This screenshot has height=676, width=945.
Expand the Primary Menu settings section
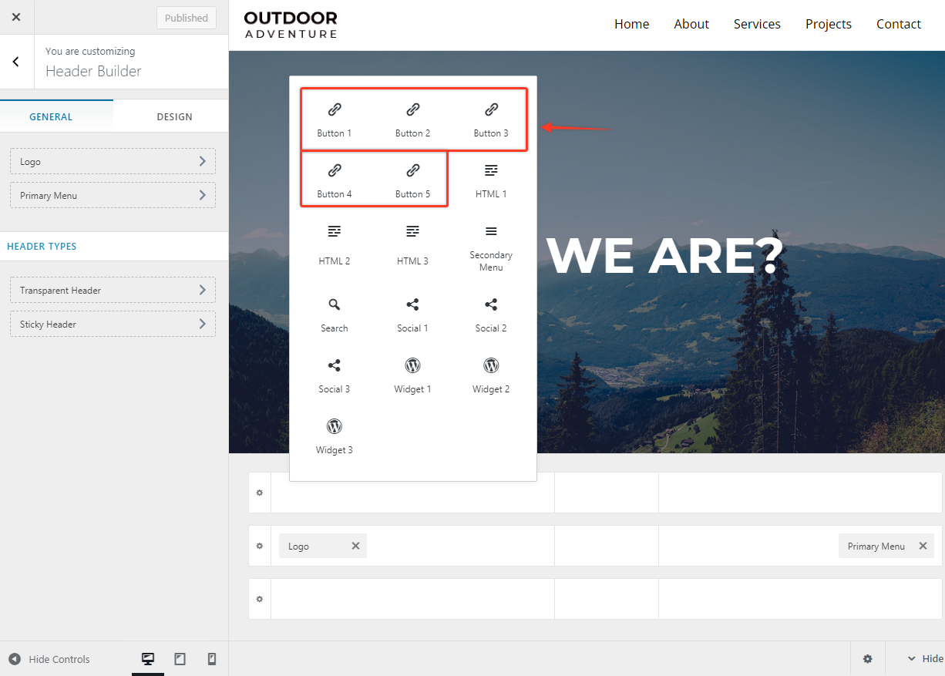pos(113,195)
